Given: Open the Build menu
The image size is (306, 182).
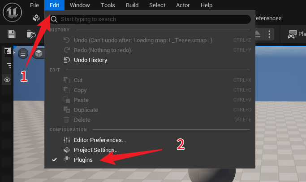Looking at the screenshot, I should pos(132,5).
